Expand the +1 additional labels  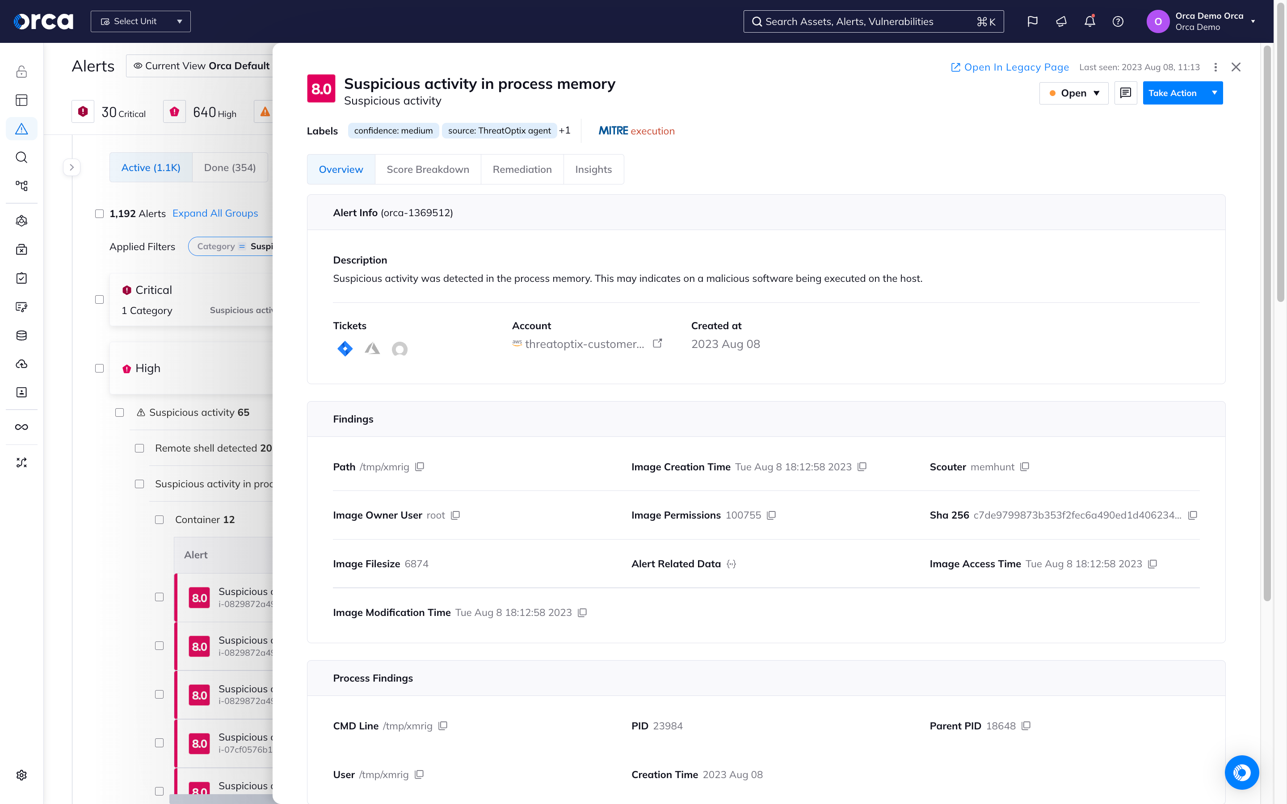click(565, 130)
